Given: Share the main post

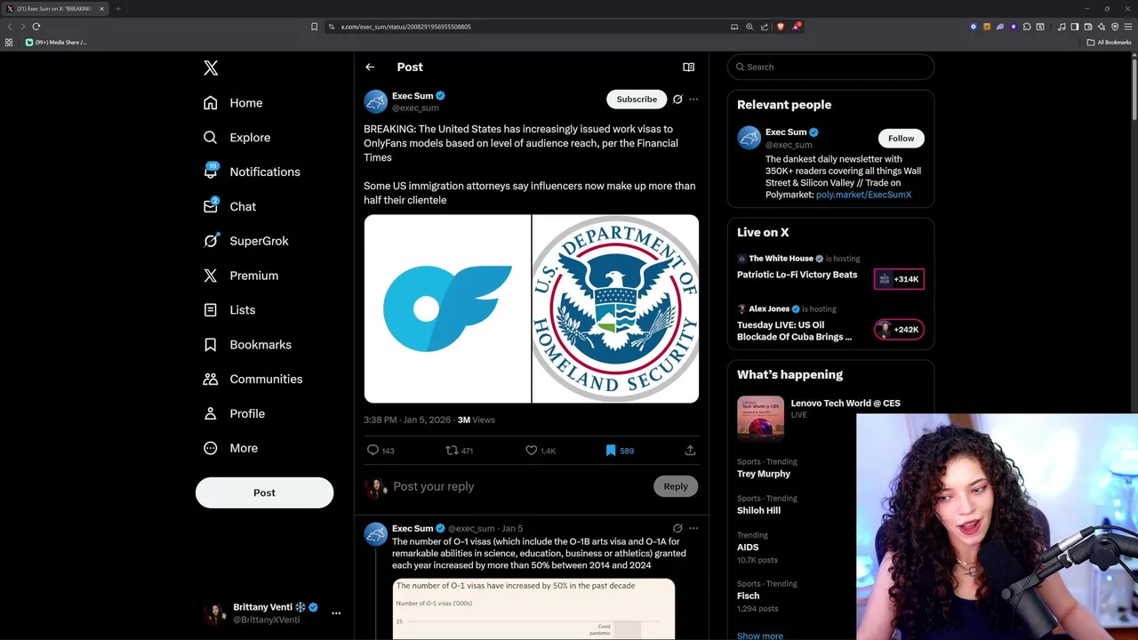Looking at the screenshot, I should pyautogui.click(x=690, y=451).
